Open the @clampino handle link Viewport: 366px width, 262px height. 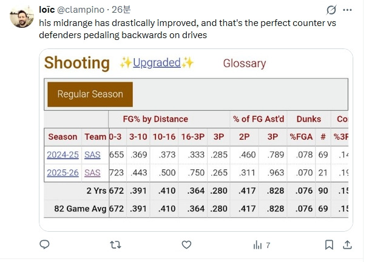coord(88,10)
